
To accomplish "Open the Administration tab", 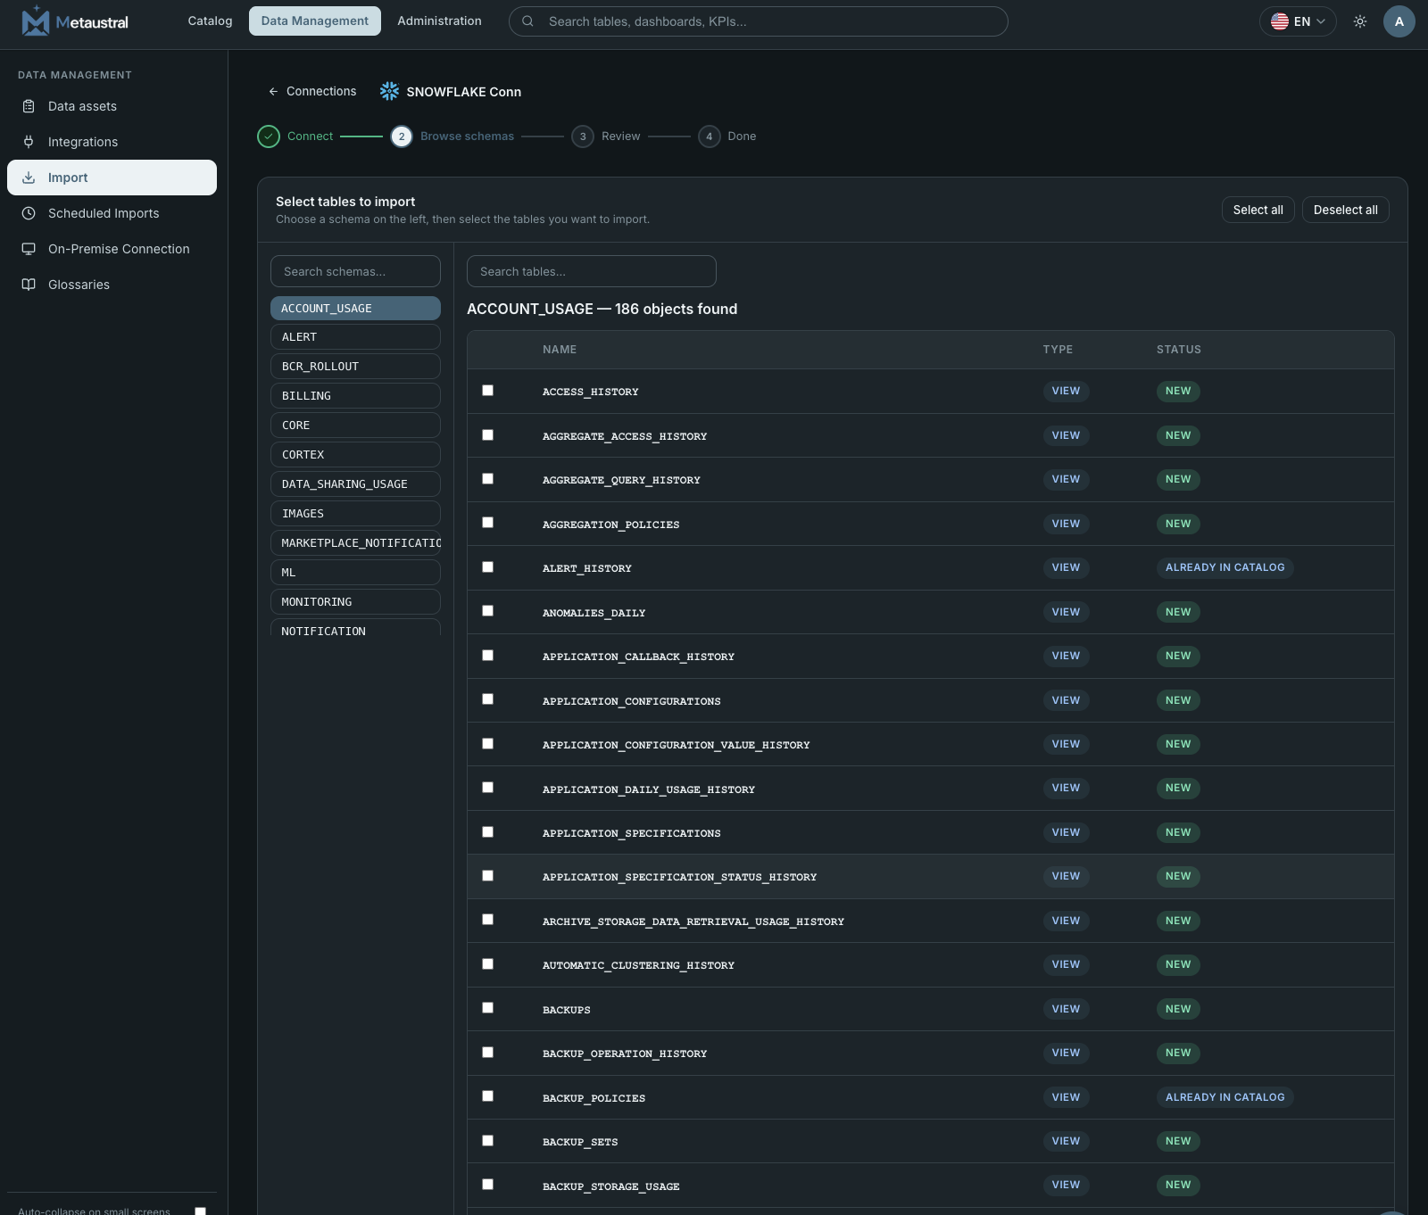I will 439,21.
